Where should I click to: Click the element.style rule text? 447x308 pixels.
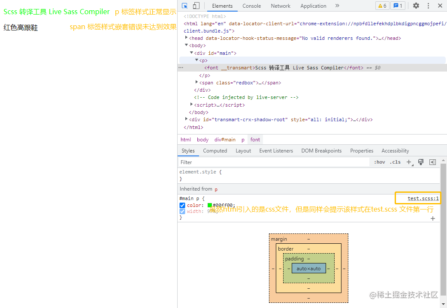(x=198, y=172)
